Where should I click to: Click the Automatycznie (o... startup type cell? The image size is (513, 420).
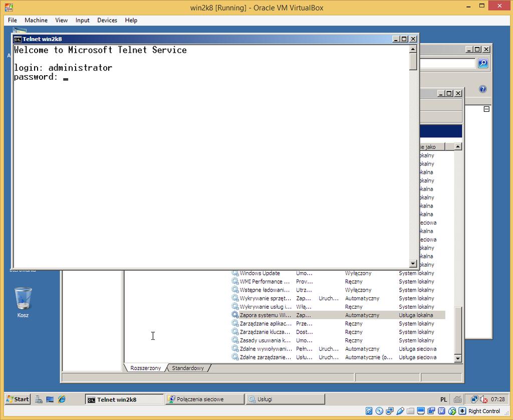pos(369,357)
